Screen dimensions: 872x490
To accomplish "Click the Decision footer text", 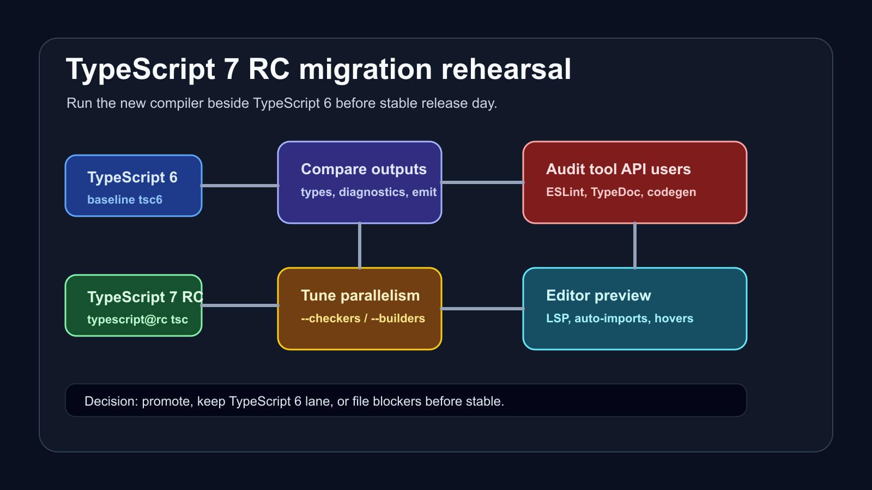I will click(294, 401).
